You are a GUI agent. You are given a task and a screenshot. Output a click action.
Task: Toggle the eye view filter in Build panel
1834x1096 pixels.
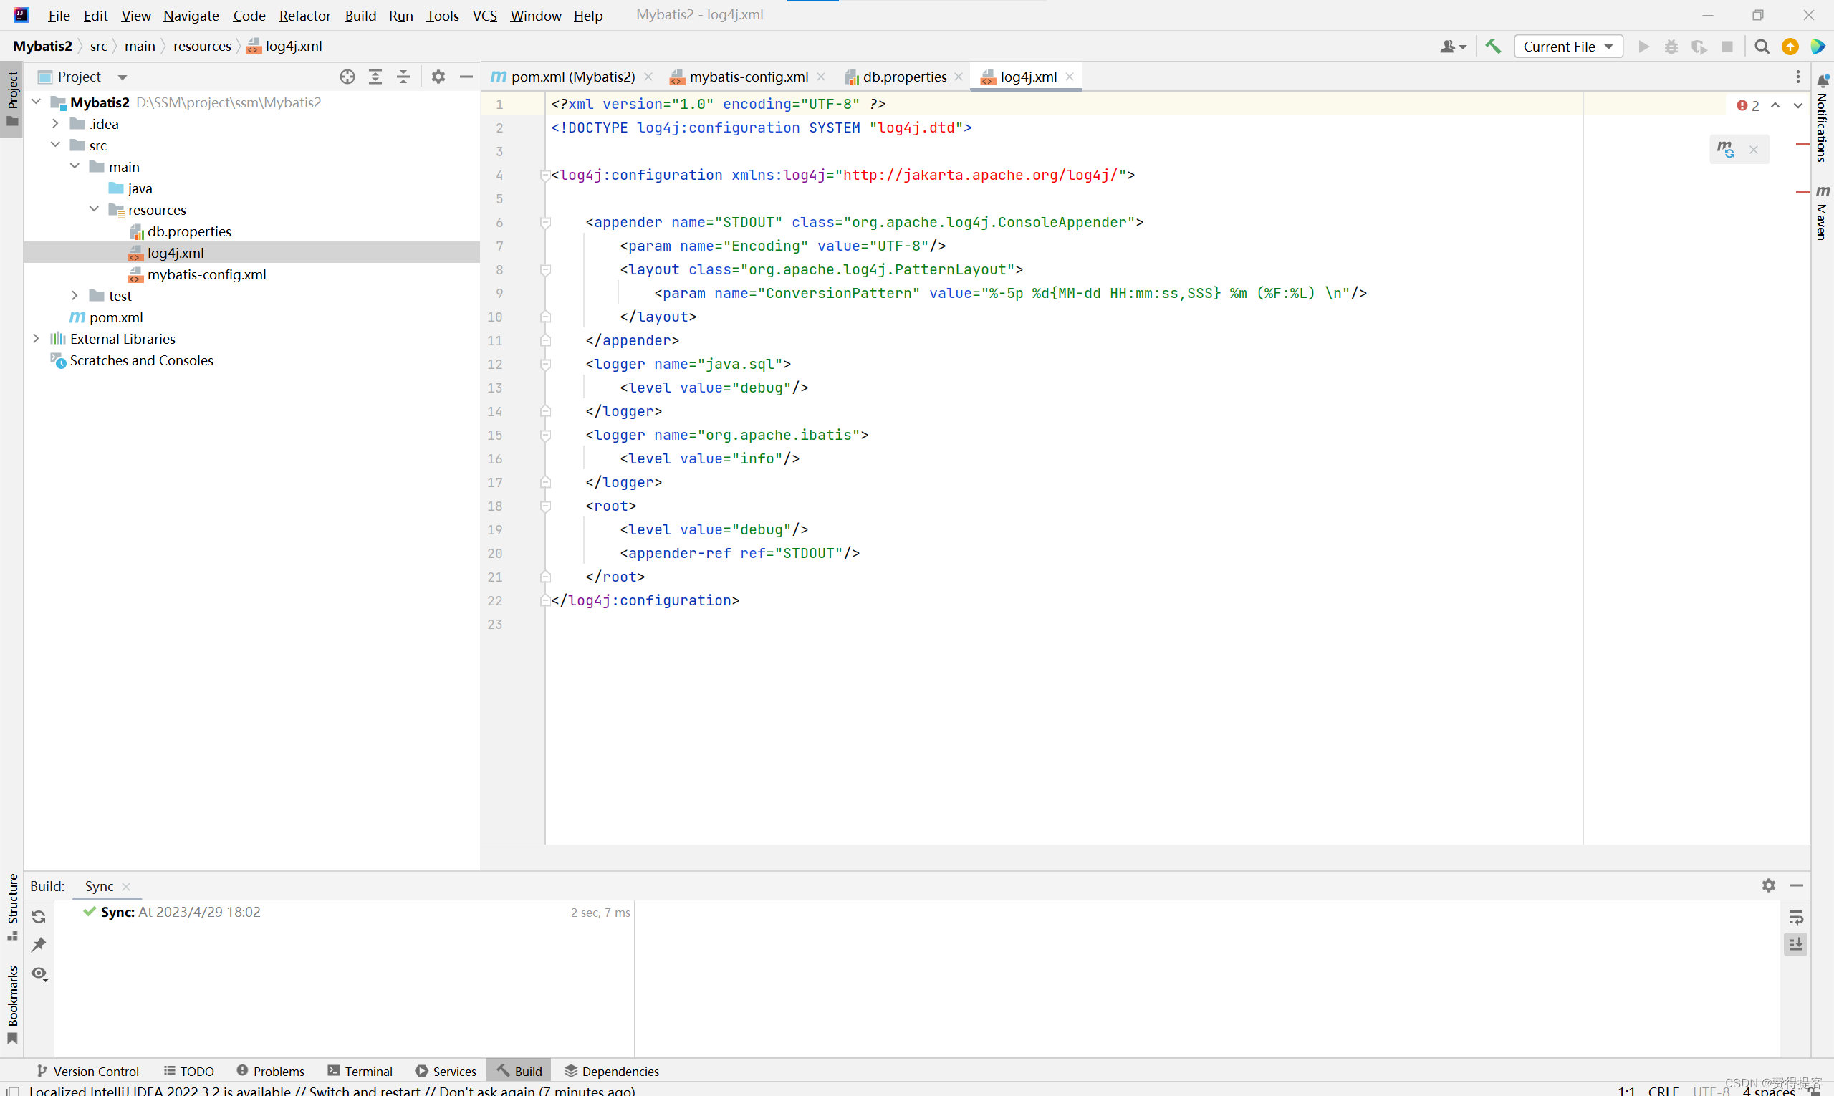[39, 974]
